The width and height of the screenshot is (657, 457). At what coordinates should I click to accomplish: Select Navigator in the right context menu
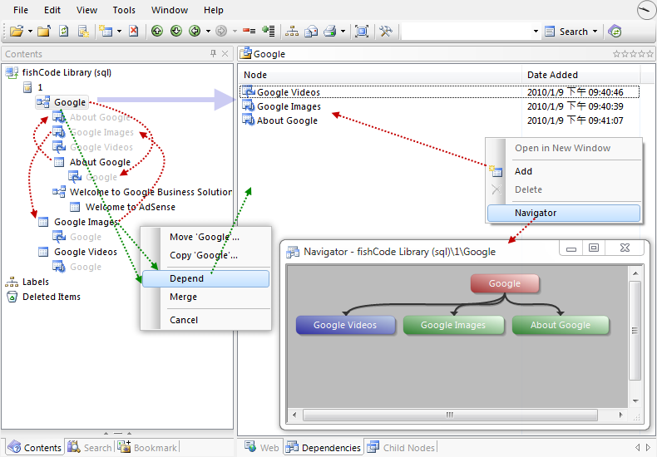click(564, 213)
